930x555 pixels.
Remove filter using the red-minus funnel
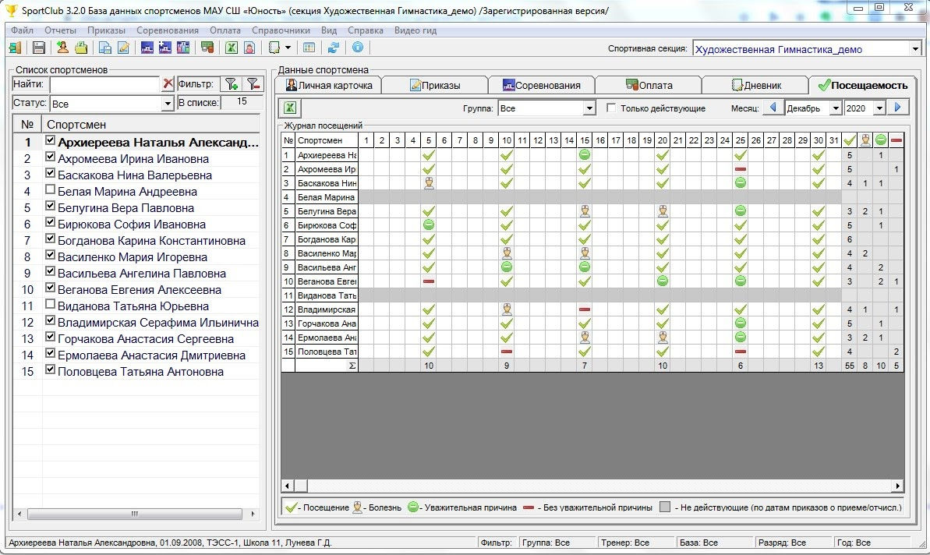(x=252, y=84)
